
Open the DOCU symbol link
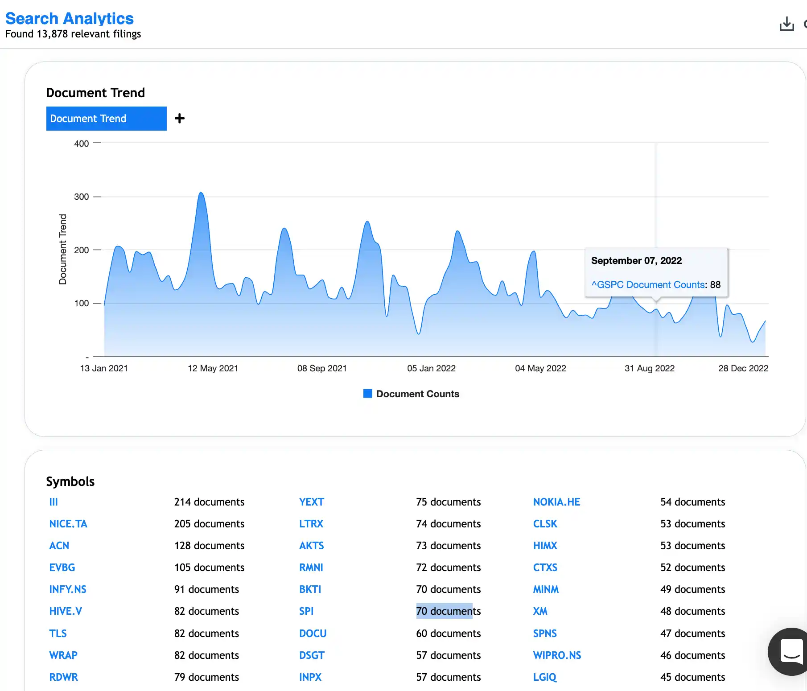(313, 633)
